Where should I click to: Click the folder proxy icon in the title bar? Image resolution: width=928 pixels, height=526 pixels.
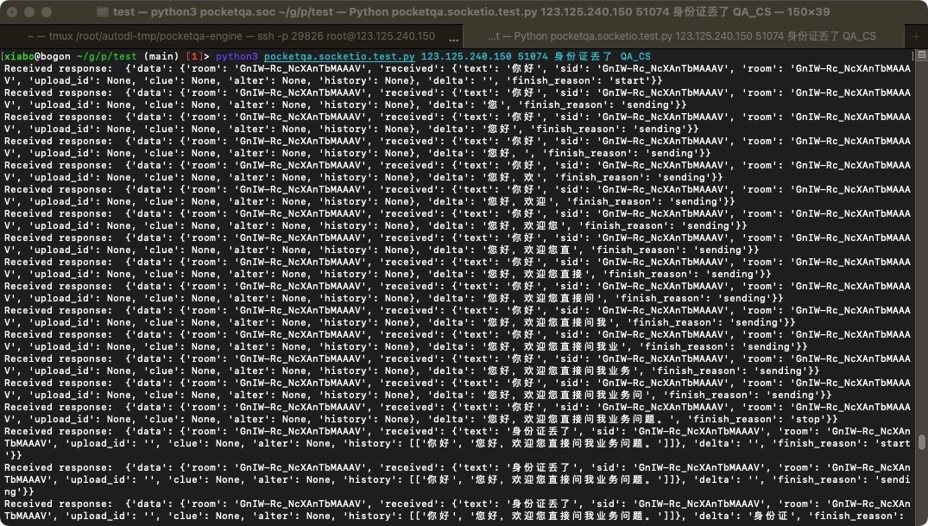point(103,12)
